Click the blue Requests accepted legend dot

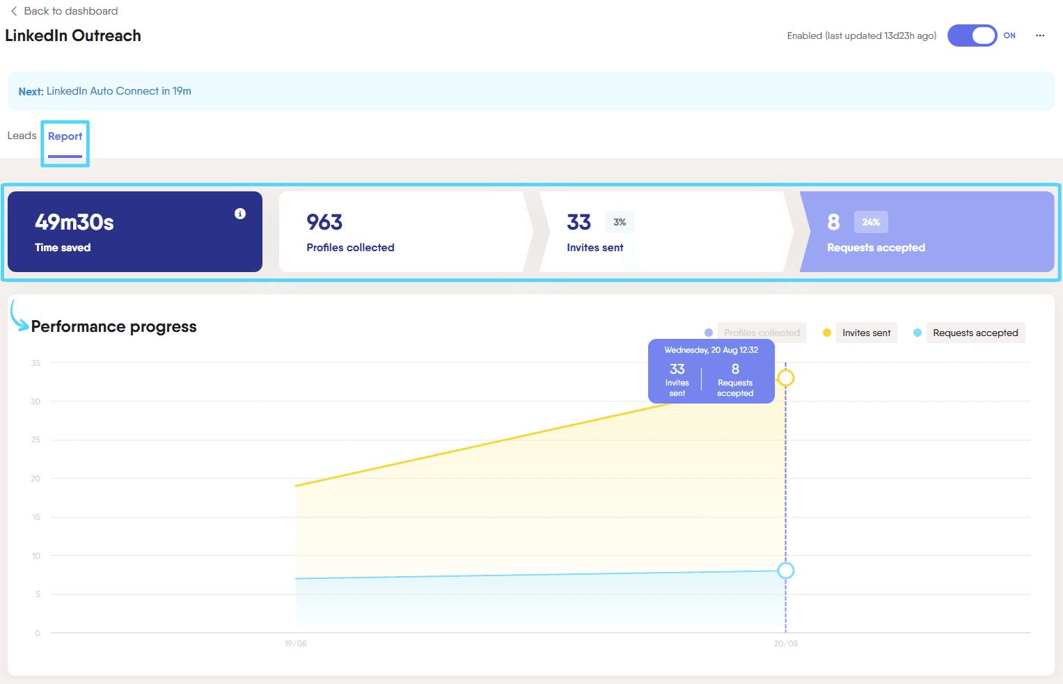point(918,333)
